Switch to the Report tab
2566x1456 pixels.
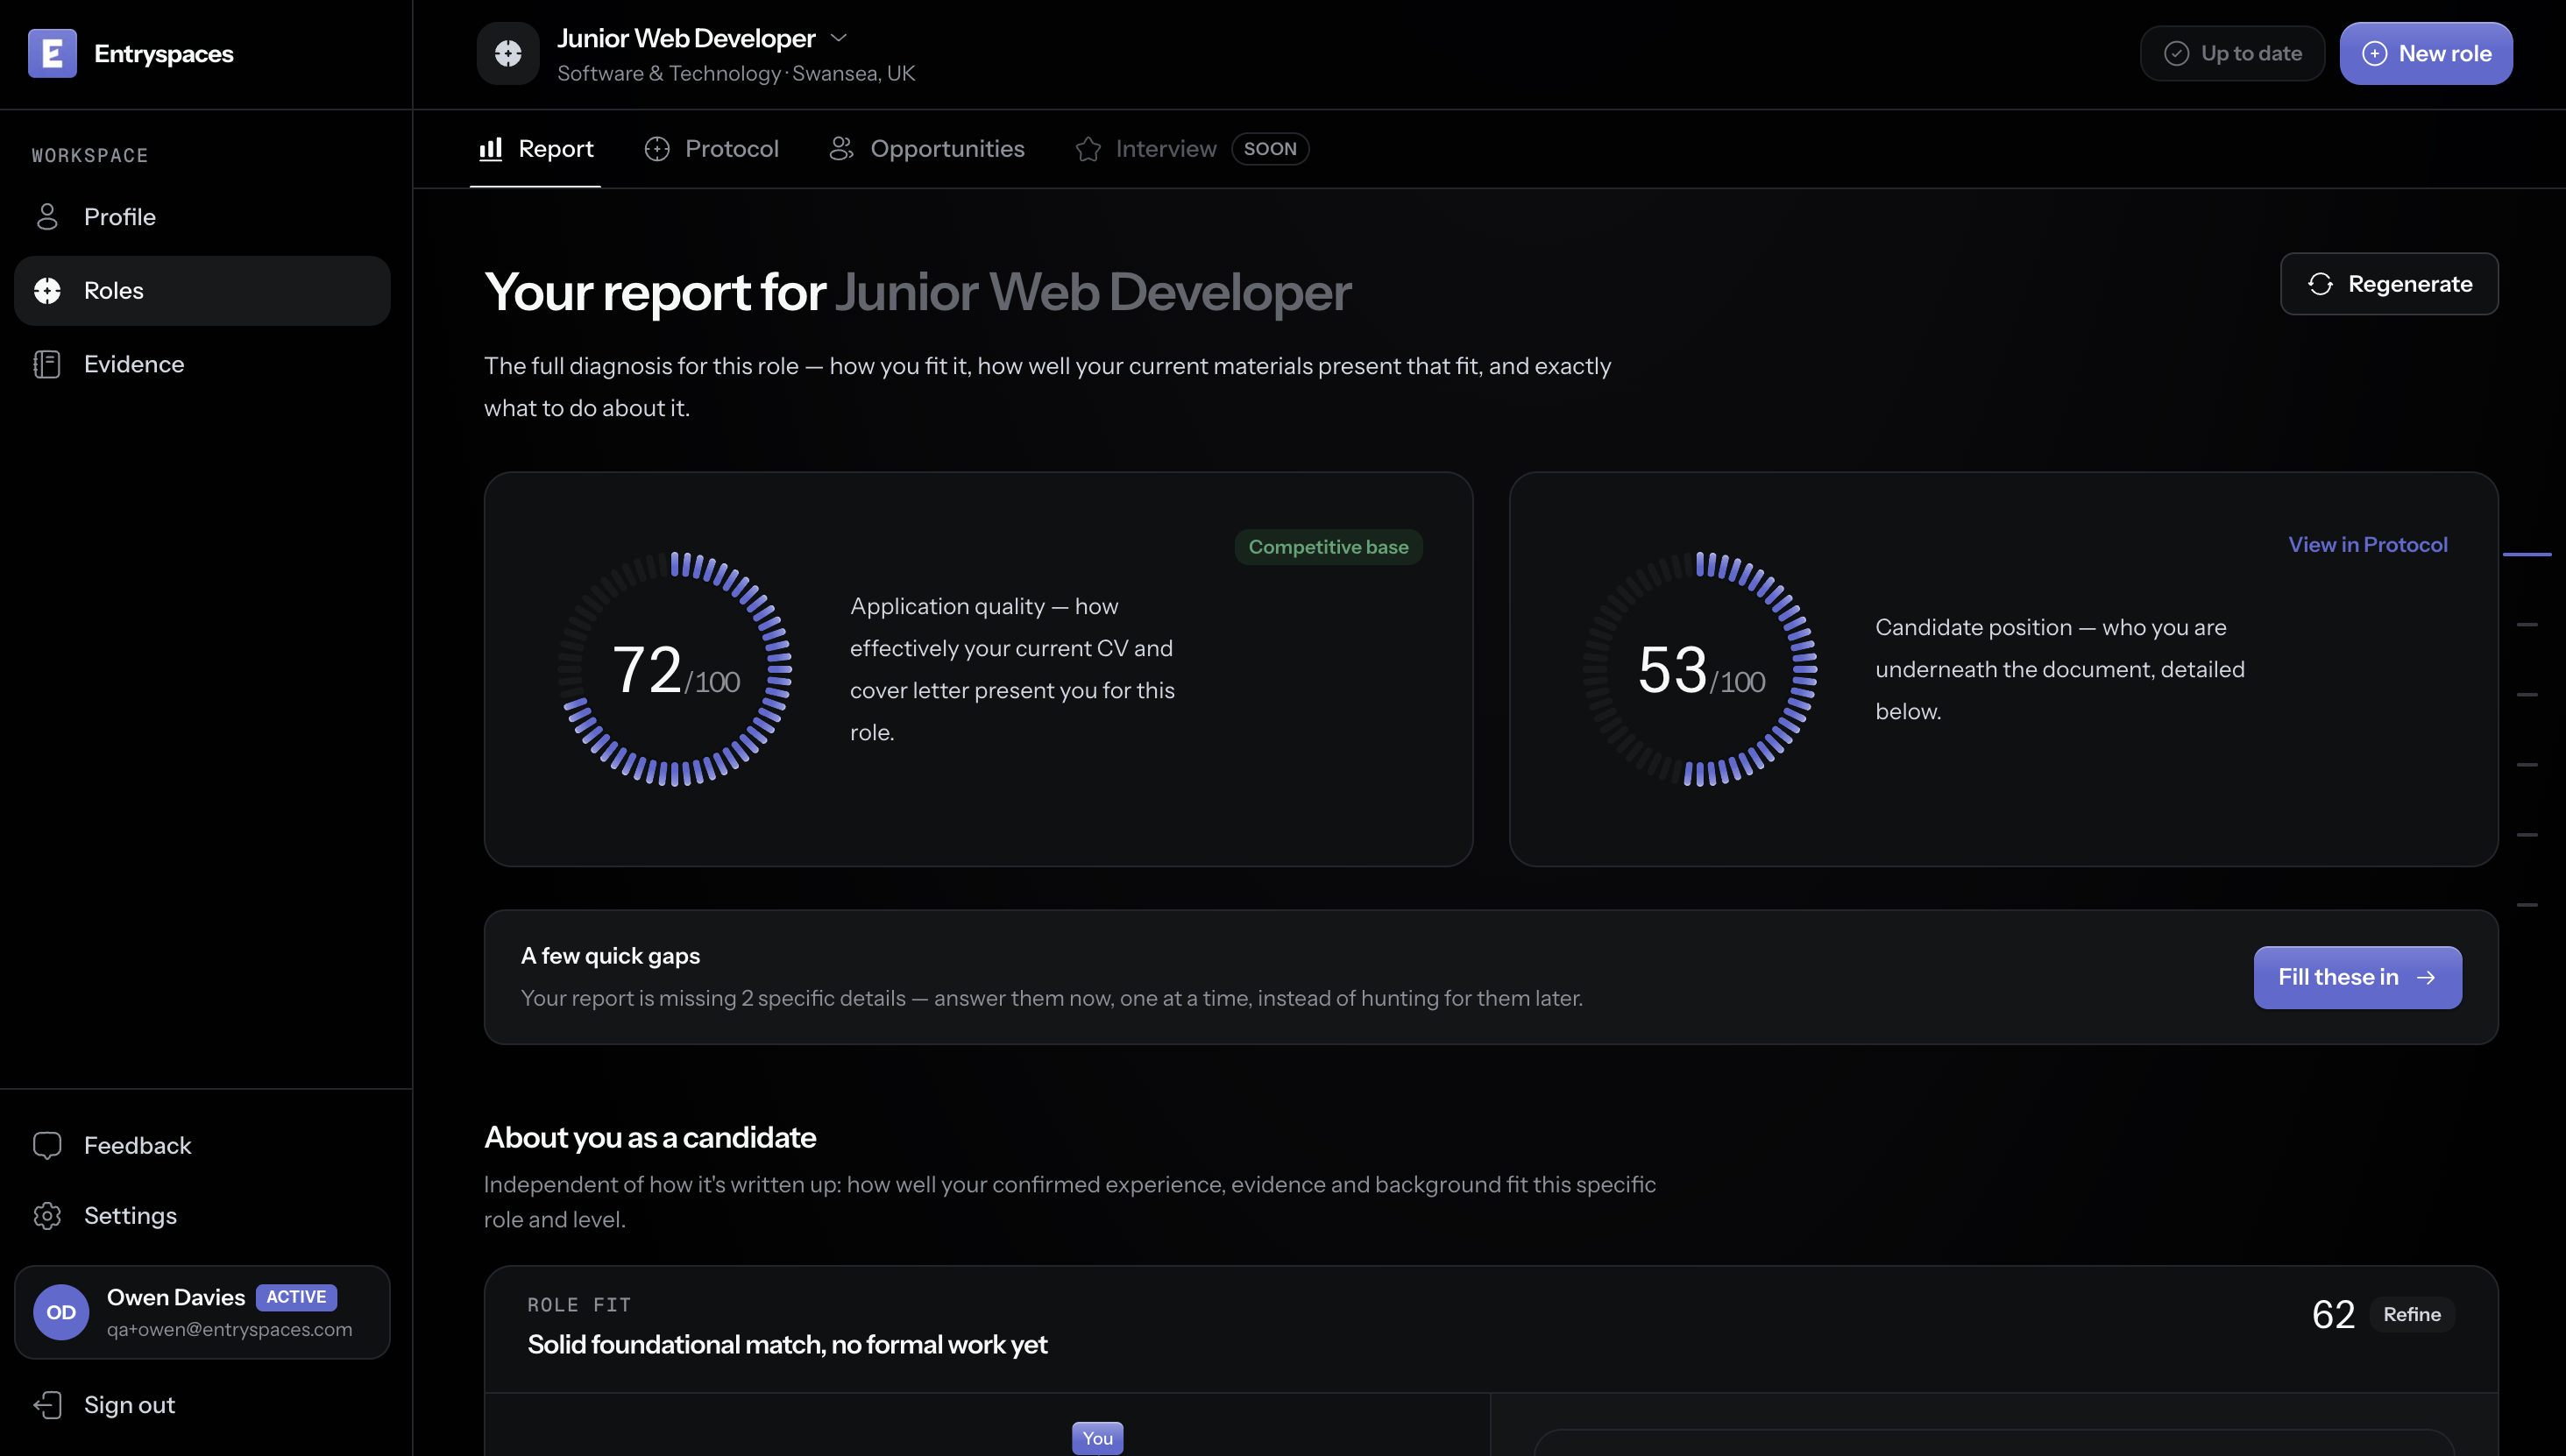(535, 149)
